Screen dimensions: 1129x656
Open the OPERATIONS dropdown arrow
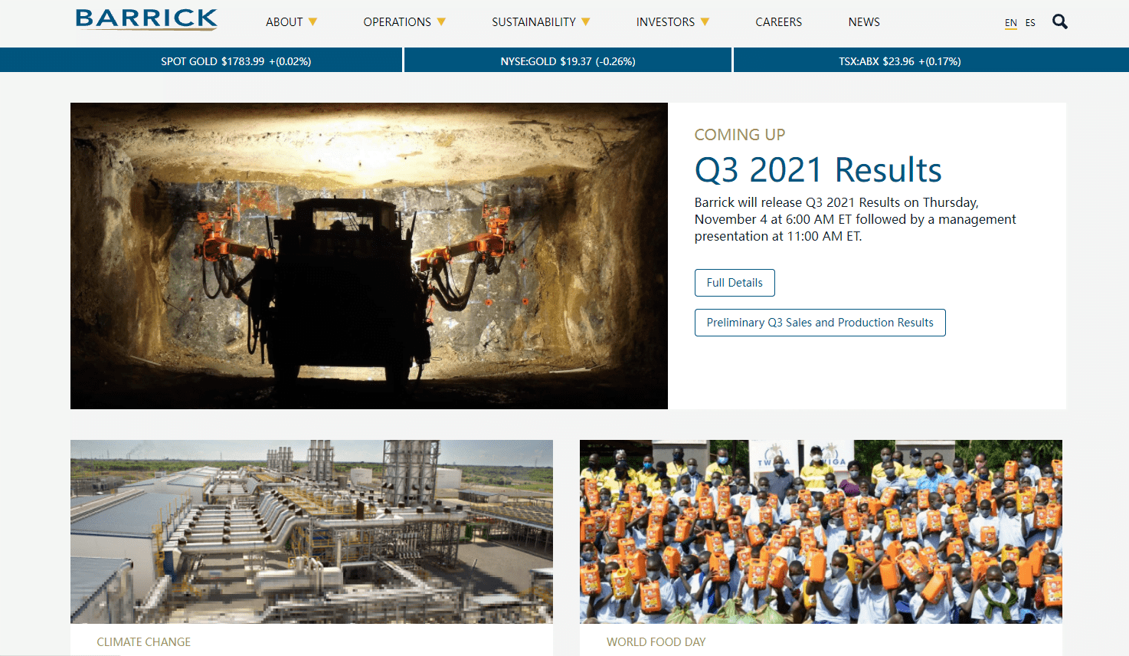click(x=442, y=21)
